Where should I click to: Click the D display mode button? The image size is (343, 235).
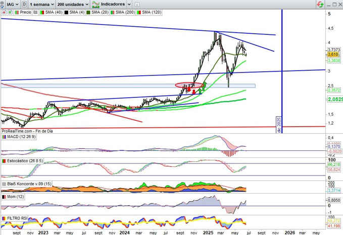coord(24,4)
